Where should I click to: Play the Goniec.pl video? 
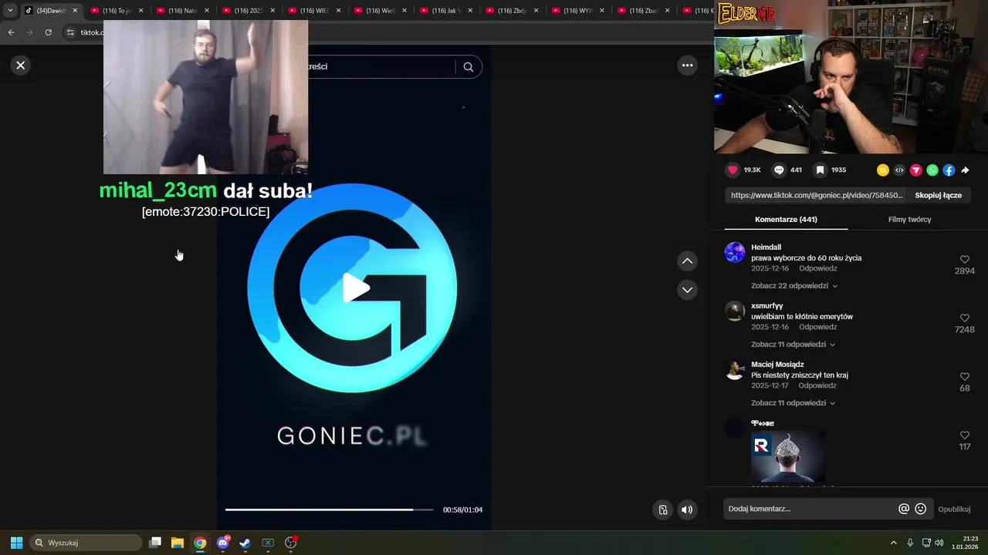coord(355,288)
